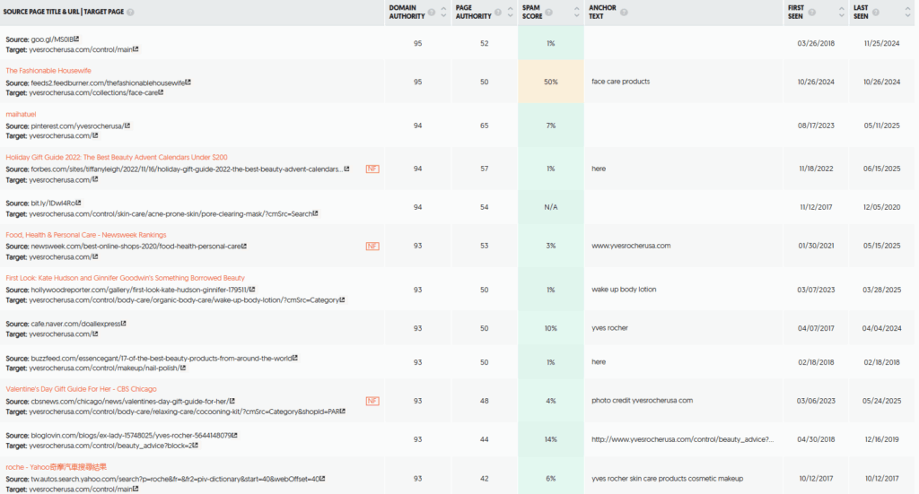Open external link icon for makeup/nail-polish target URL

pos(183,368)
